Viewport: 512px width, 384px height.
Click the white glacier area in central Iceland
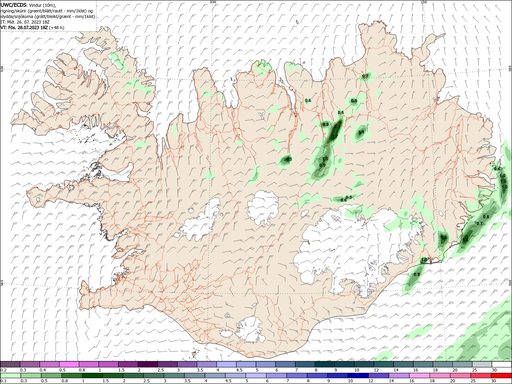click(x=264, y=207)
